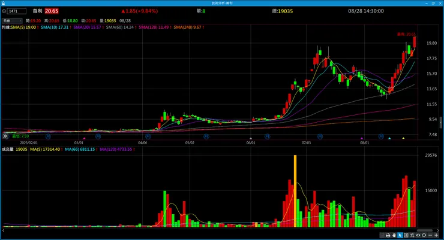
Task: Click the circular refresh icon
Action: 424,235
